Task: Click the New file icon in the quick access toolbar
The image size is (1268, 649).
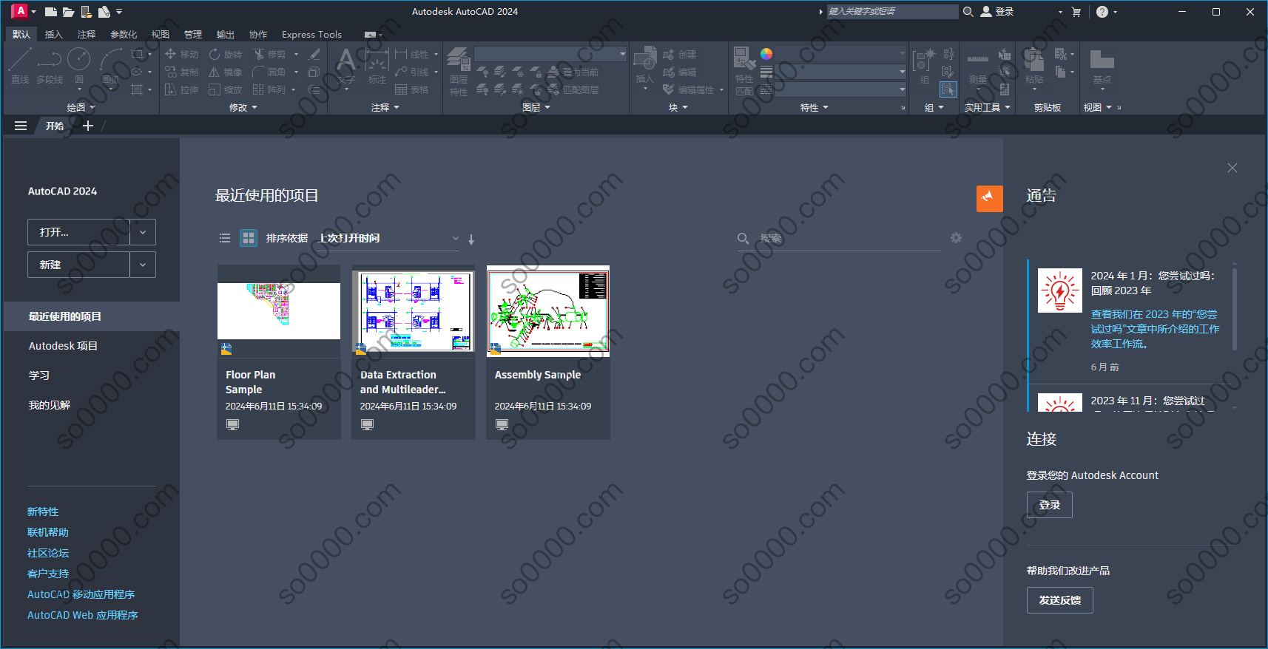Action: click(x=51, y=12)
